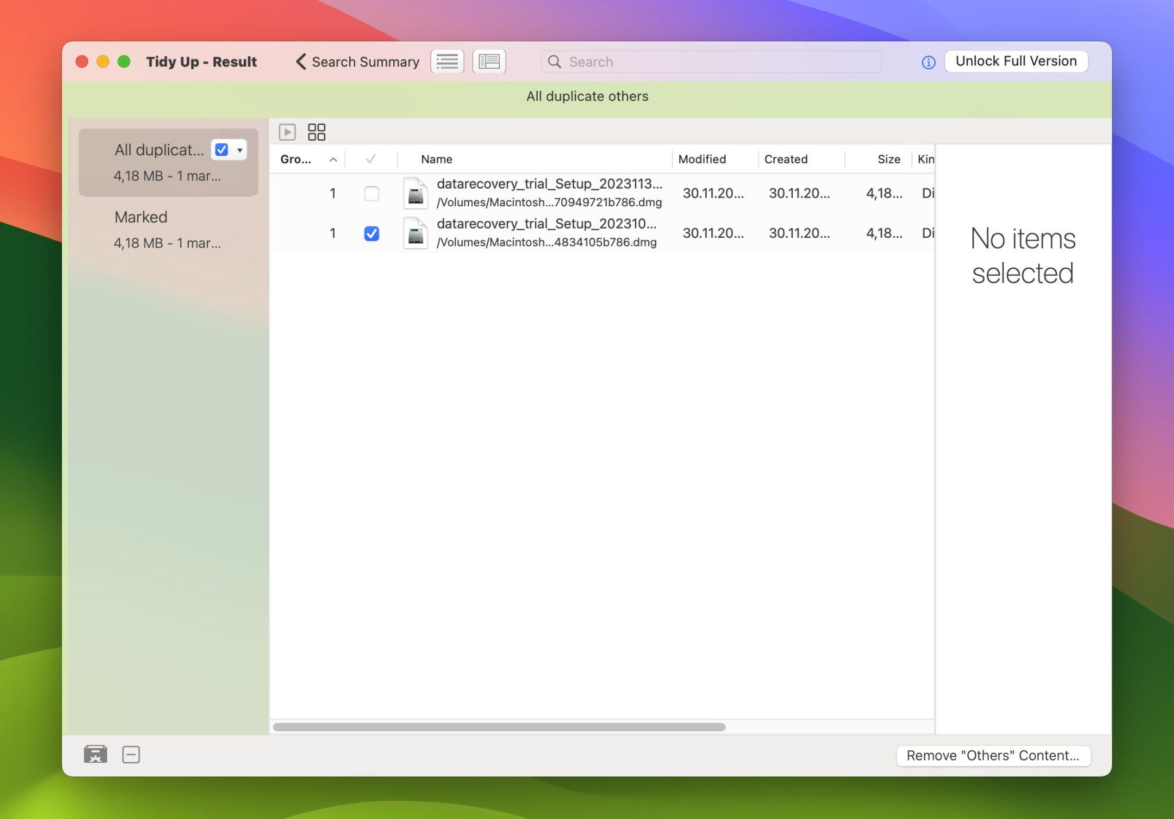Screen dimensions: 1174x819
Task: Click the grid view icon
Action: (316, 132)
